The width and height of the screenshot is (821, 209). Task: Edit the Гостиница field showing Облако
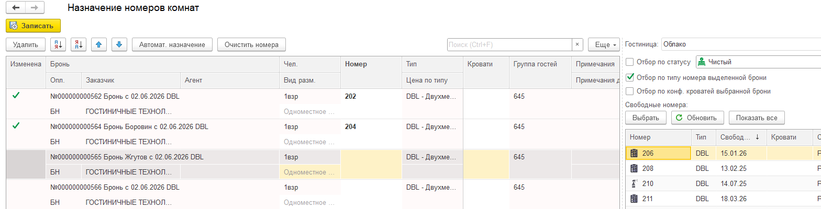[x=740, y=44]
